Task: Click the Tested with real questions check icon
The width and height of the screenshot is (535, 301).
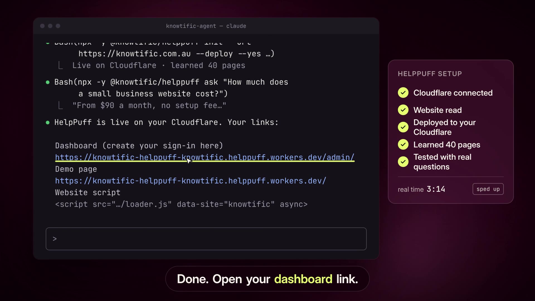Action: (403, 162)
